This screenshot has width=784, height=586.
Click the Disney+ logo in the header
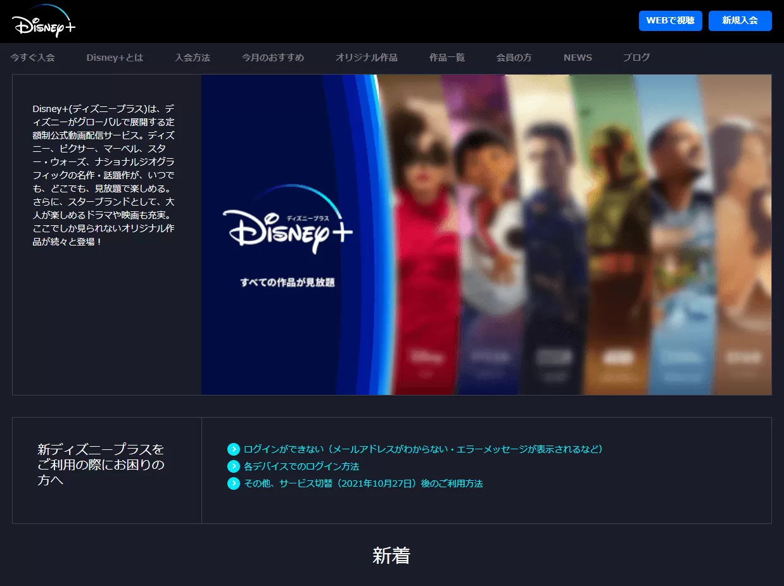click(42, 20)
